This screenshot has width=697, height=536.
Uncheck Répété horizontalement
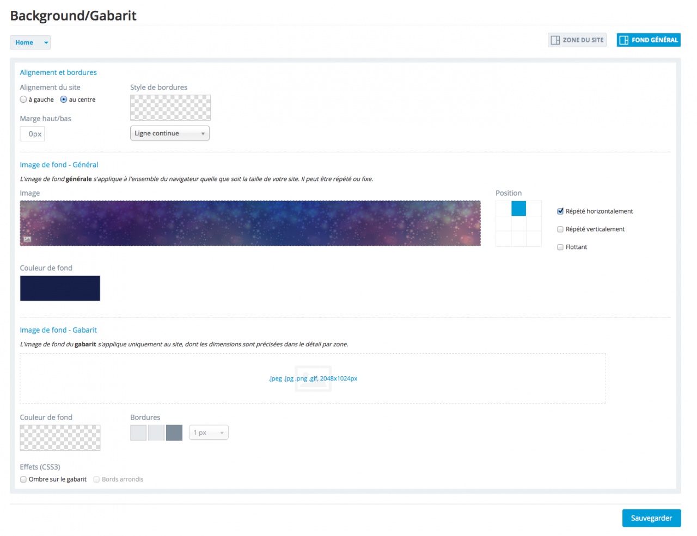560,211
